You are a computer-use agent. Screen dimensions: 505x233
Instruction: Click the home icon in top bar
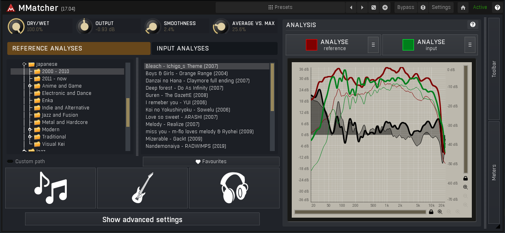463,7
